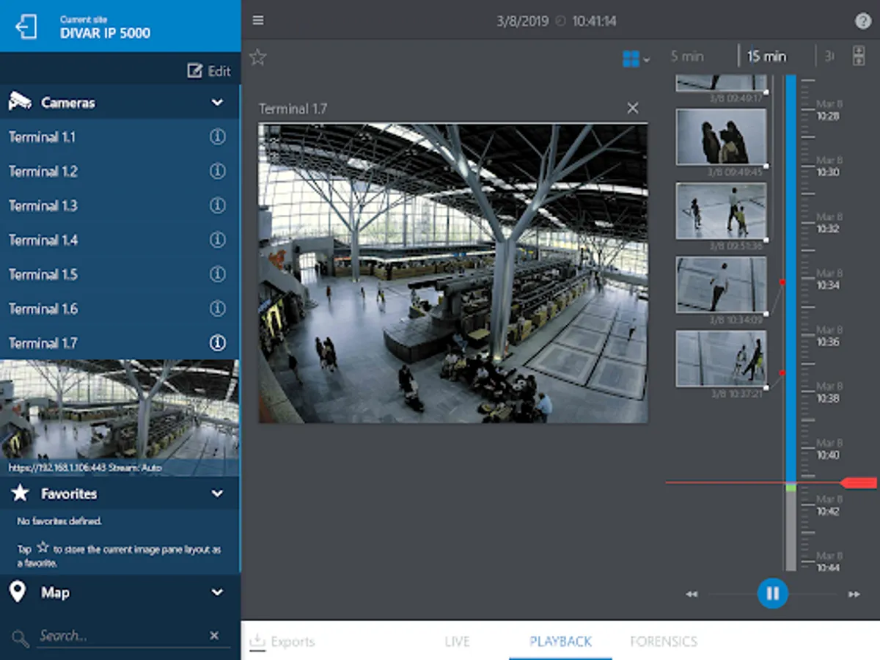Screen dimensions: 880x660
Task: Click the red timeline position marker
Action: coord(859,483)
